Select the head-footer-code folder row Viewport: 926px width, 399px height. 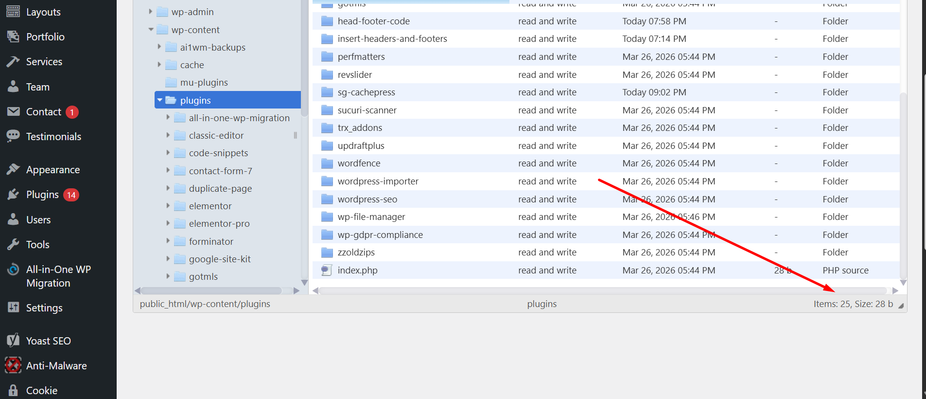click(x=606, y=21)
